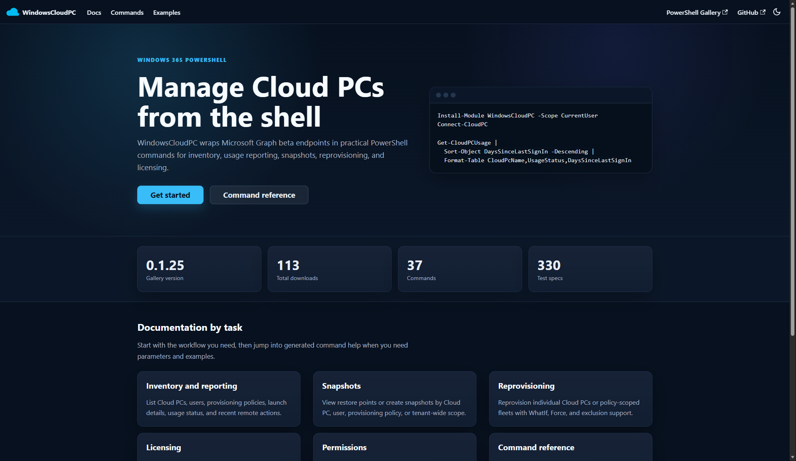Viewport: 796px width, 461px height.
Task: Open the Examples nav item
Action: tap(167, 12)
